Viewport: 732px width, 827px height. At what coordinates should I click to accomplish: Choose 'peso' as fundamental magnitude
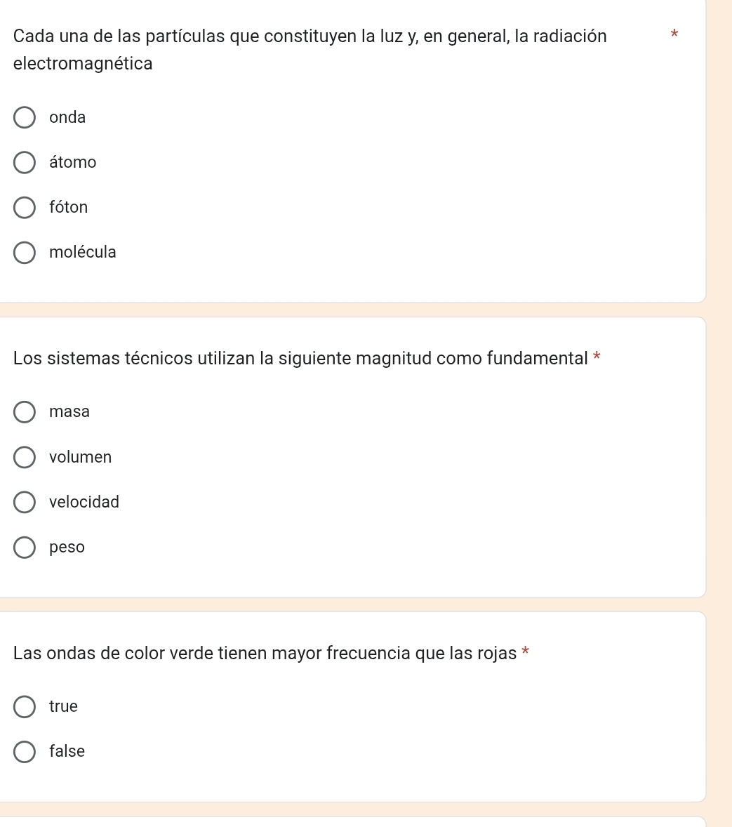(25, 548)
